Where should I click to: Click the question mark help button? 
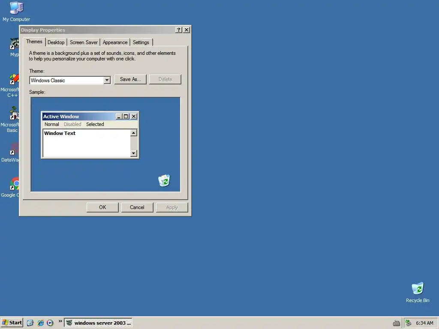(179, 30)
